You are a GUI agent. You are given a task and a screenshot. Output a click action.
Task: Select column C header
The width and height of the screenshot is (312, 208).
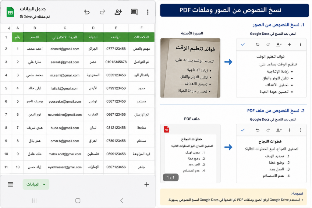pyautogui.click(x=65, y=28)
